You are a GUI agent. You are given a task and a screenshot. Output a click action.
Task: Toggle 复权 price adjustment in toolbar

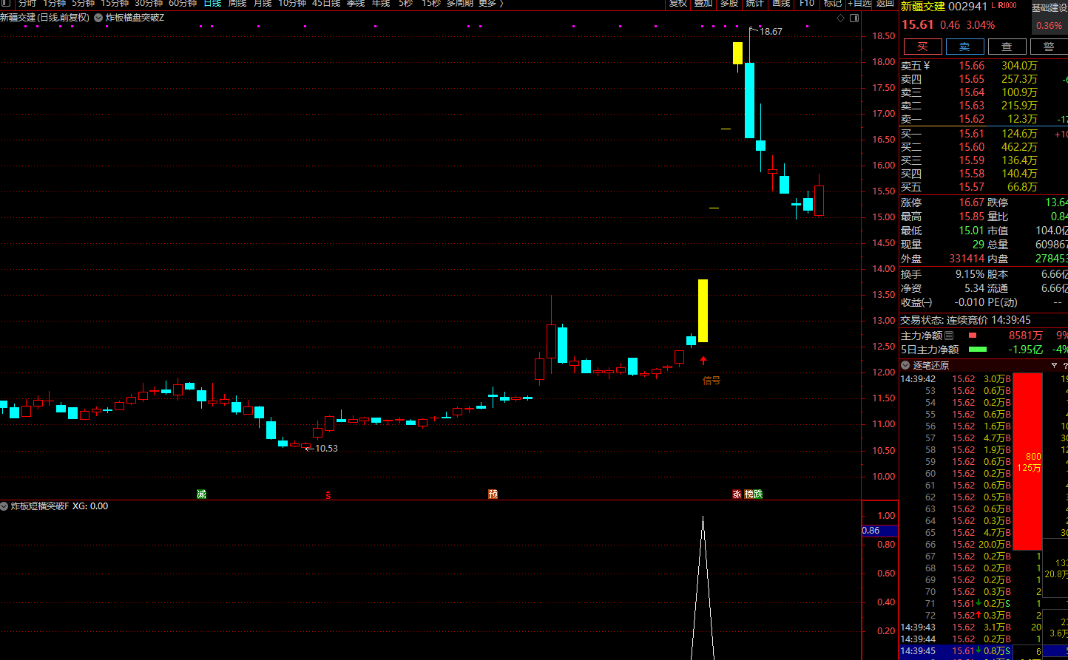pos(677,3)
